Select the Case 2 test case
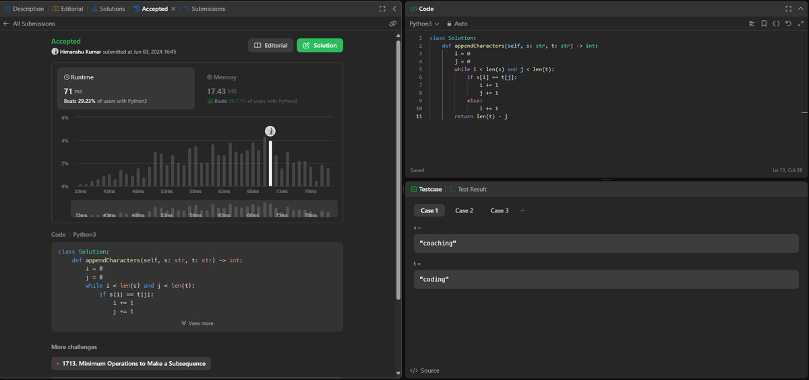This screenshot has height=380, width=809. 465,211
